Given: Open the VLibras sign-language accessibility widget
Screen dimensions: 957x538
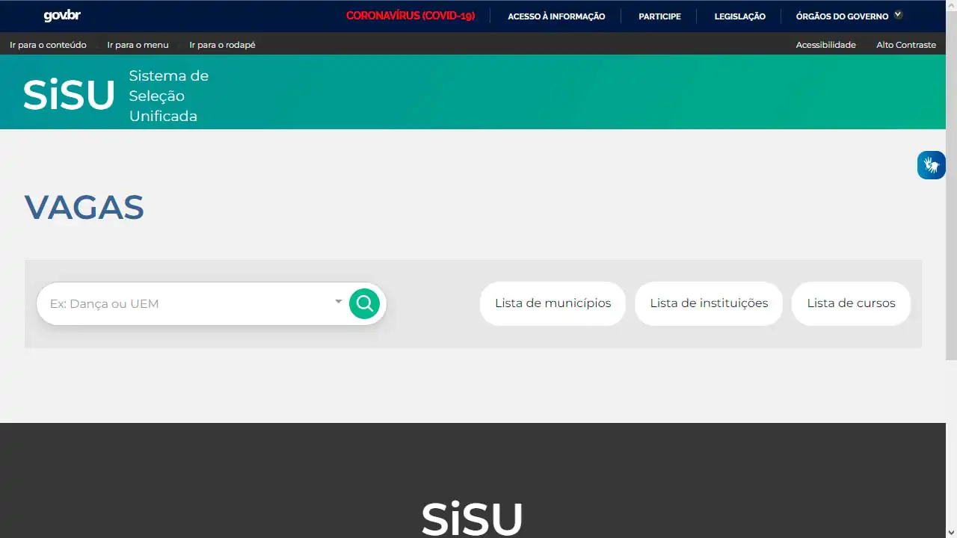Looking at the screenshot, I should (932, 164).
